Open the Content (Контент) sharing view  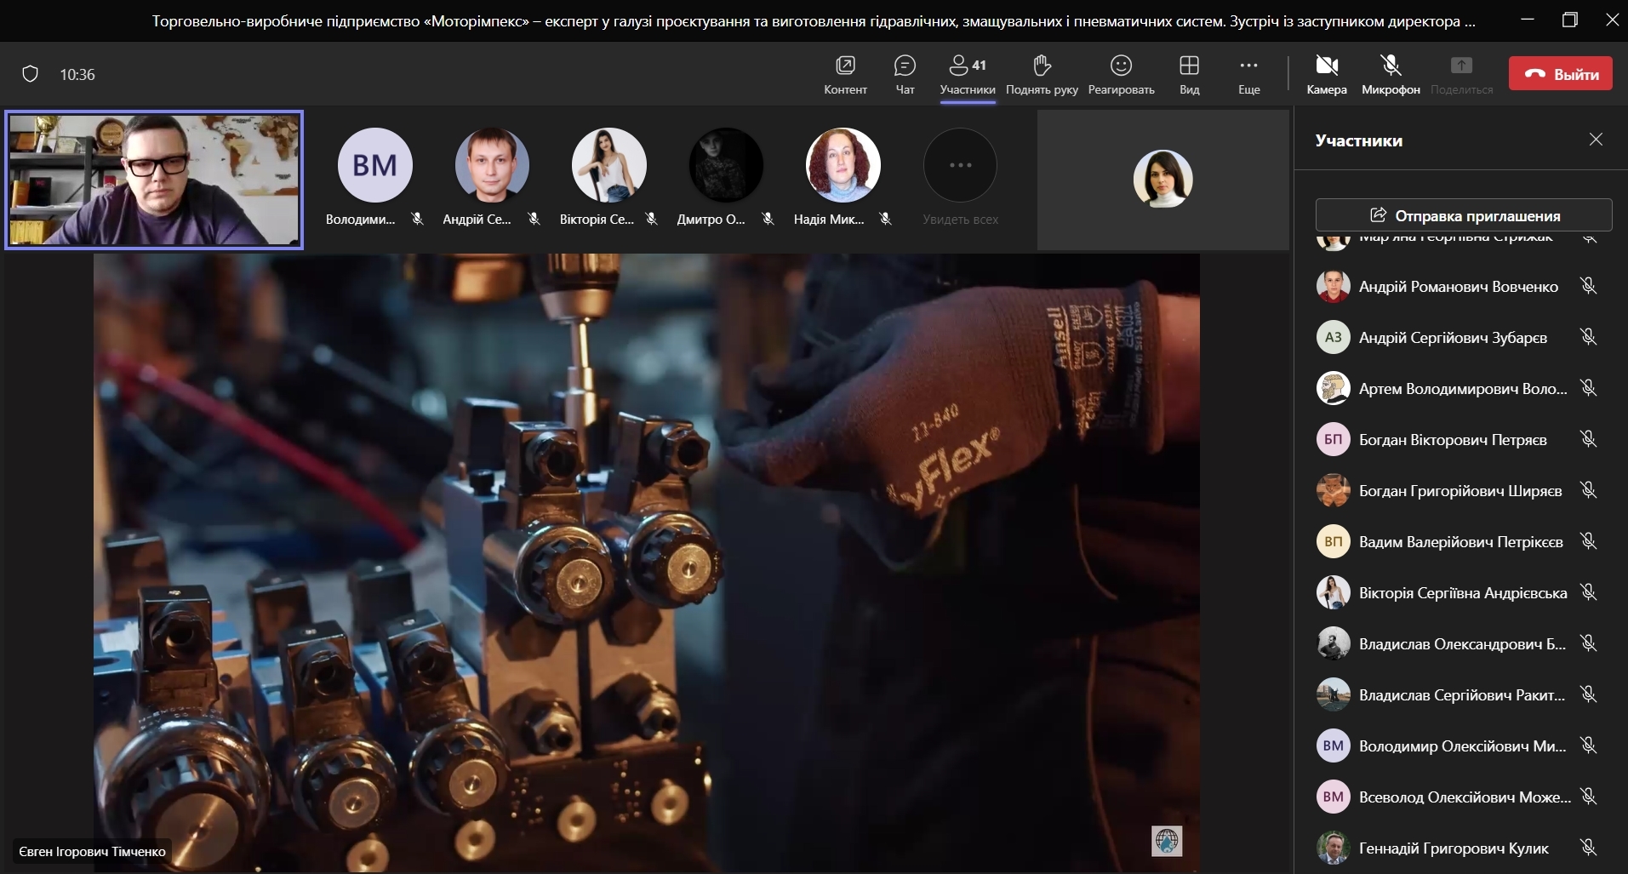(x=845, y=75)
